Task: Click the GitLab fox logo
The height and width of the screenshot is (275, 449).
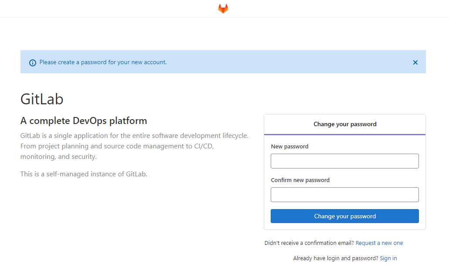Action: [x=223, y=8]
